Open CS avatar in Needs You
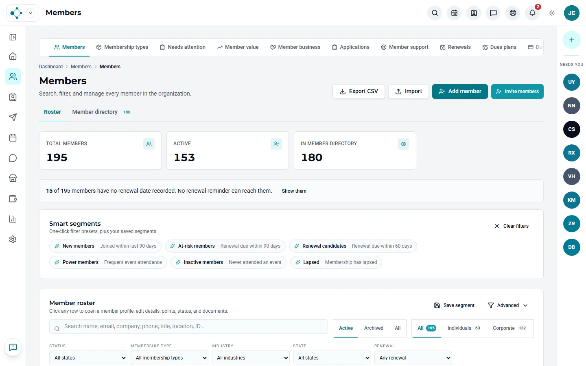Viewport: 586px width, 366px height. click(x=571, y=129)
